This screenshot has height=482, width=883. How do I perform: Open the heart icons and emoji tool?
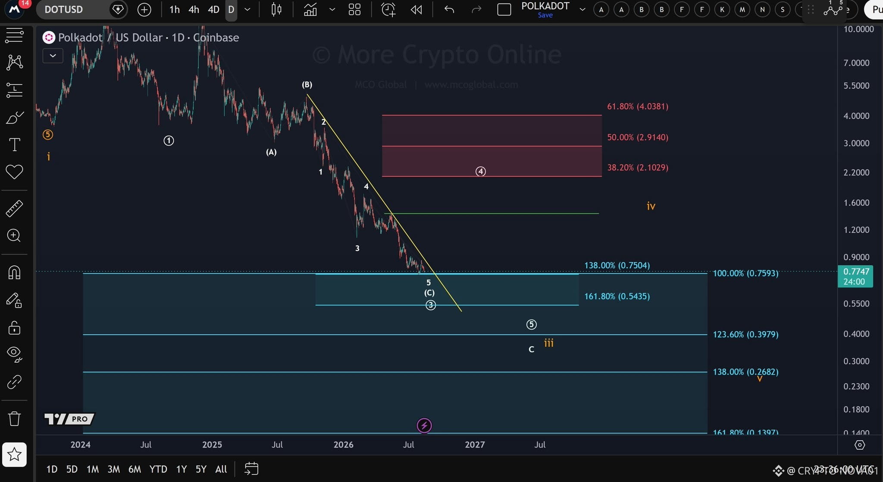point(14,172)
